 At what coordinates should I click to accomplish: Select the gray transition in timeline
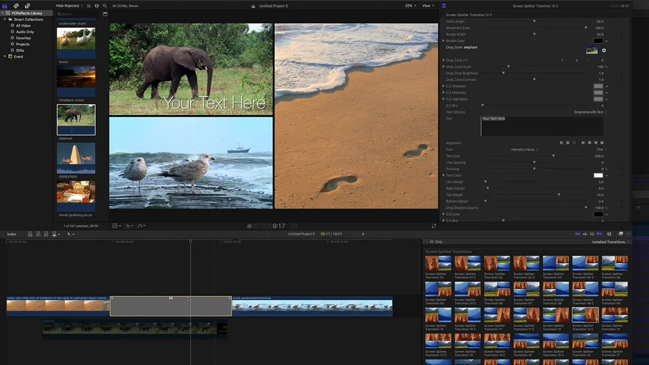click(x=171, y=306)
